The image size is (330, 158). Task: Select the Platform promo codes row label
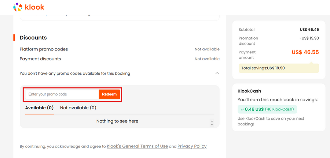pos(44,49)
